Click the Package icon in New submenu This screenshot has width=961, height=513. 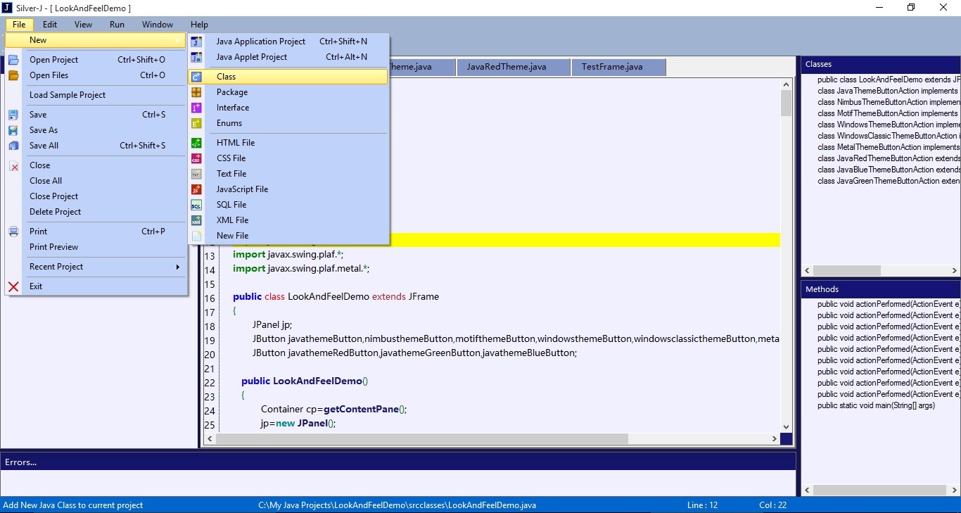pyautogui.click(x=196, y=92)
